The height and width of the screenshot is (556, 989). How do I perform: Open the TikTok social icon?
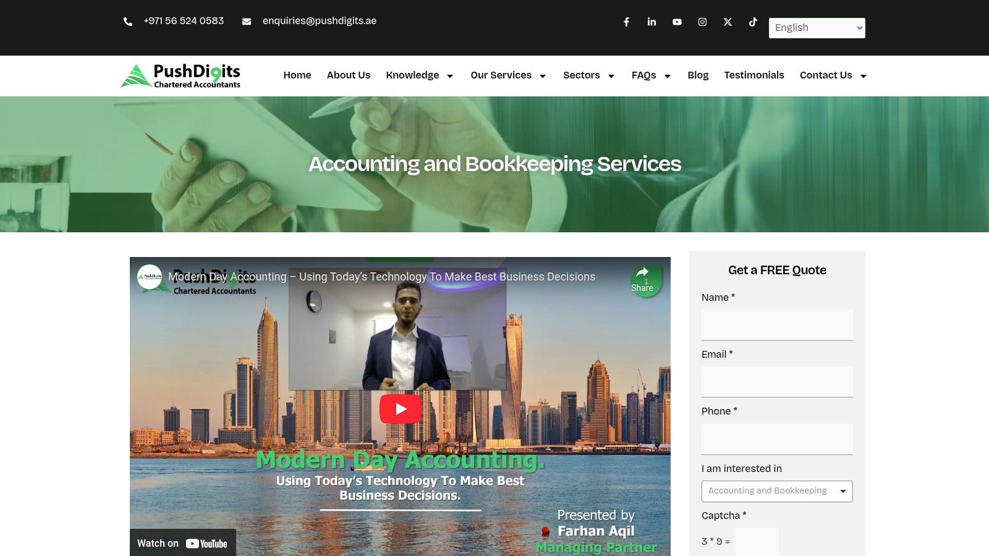pos(753,22)
